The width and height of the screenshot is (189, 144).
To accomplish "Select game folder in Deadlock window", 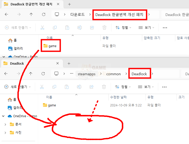I will click(x=49, y=105).
